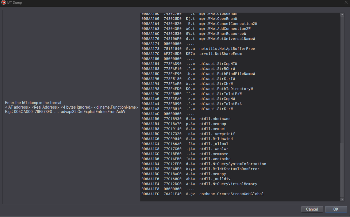Viewport: 350px width, 217px height.
Task: Place cursor on srvcli.NetShareEnum line
Action: (x=220, y=54)
